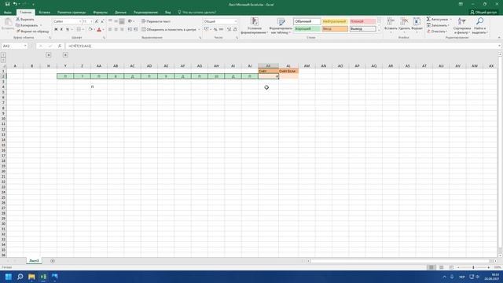This screenshot has height=283, width=503.
Task: Toggle align left in Alignment group
Action: [110, 30]
